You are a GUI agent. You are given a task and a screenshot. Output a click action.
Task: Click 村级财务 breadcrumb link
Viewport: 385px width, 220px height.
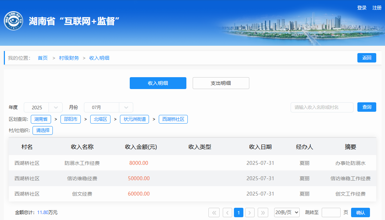69,58
